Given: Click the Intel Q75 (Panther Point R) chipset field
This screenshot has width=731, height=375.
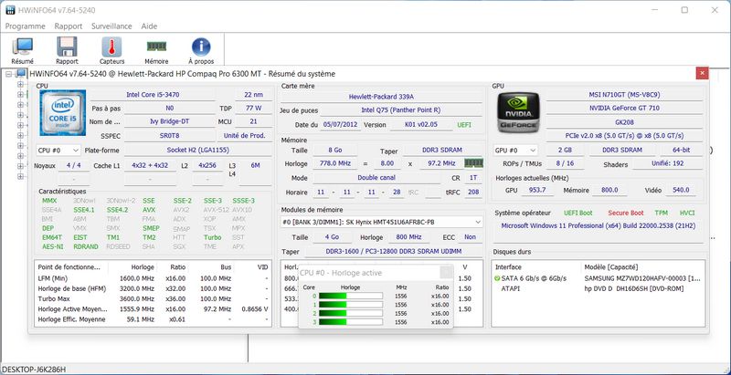Looking at the screenshot, I should click(401, 110).
